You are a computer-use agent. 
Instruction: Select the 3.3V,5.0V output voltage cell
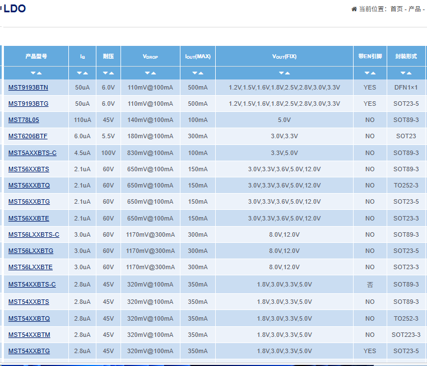(x=284, y=153)
